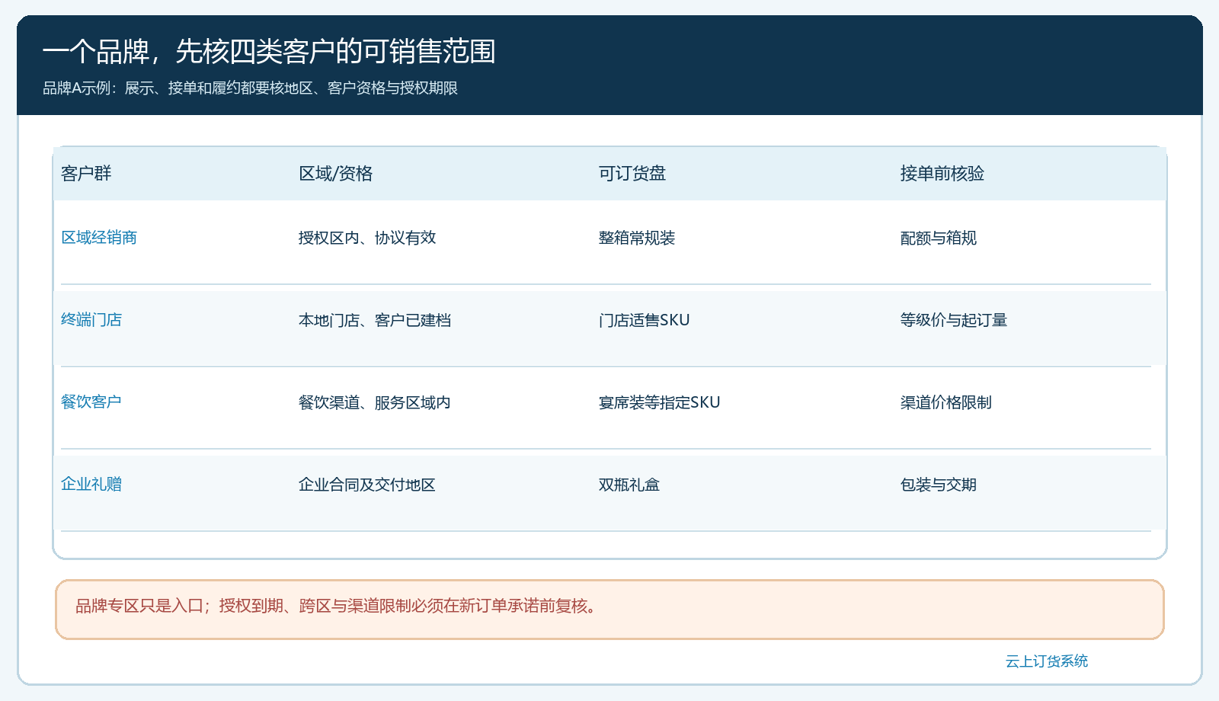Click the 客户群 column header

point(86,174)
